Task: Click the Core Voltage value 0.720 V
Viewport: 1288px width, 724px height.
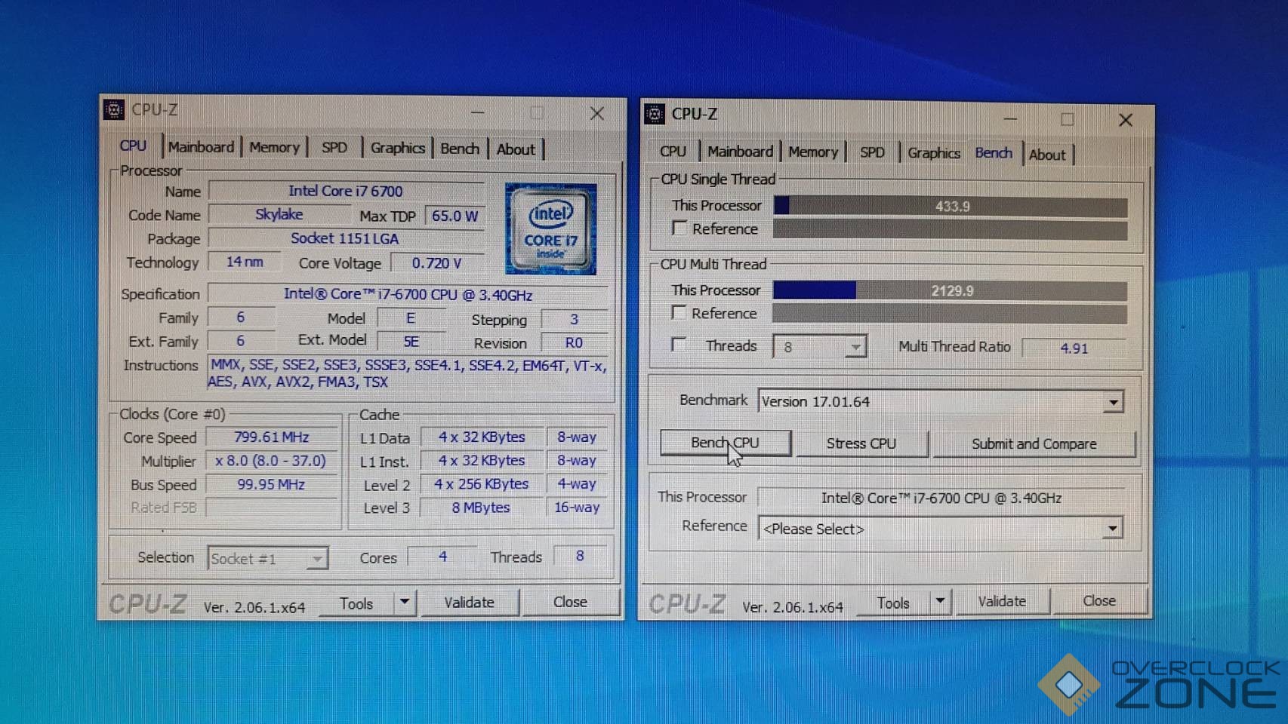Action: point(436,263)
